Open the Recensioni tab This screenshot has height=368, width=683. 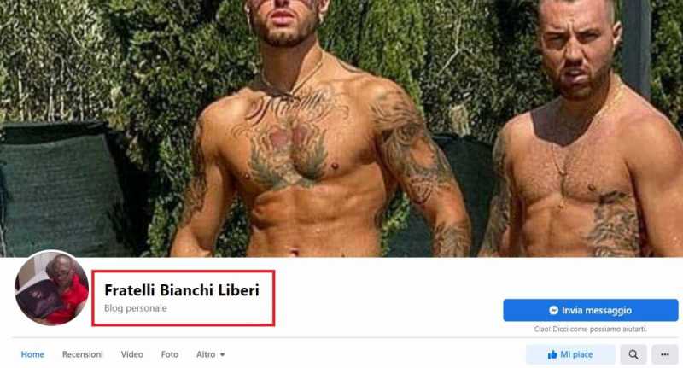point(82,354)
